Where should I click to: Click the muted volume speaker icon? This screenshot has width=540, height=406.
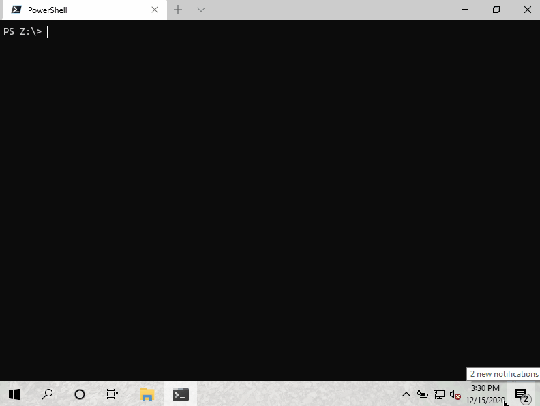(455, 394)
